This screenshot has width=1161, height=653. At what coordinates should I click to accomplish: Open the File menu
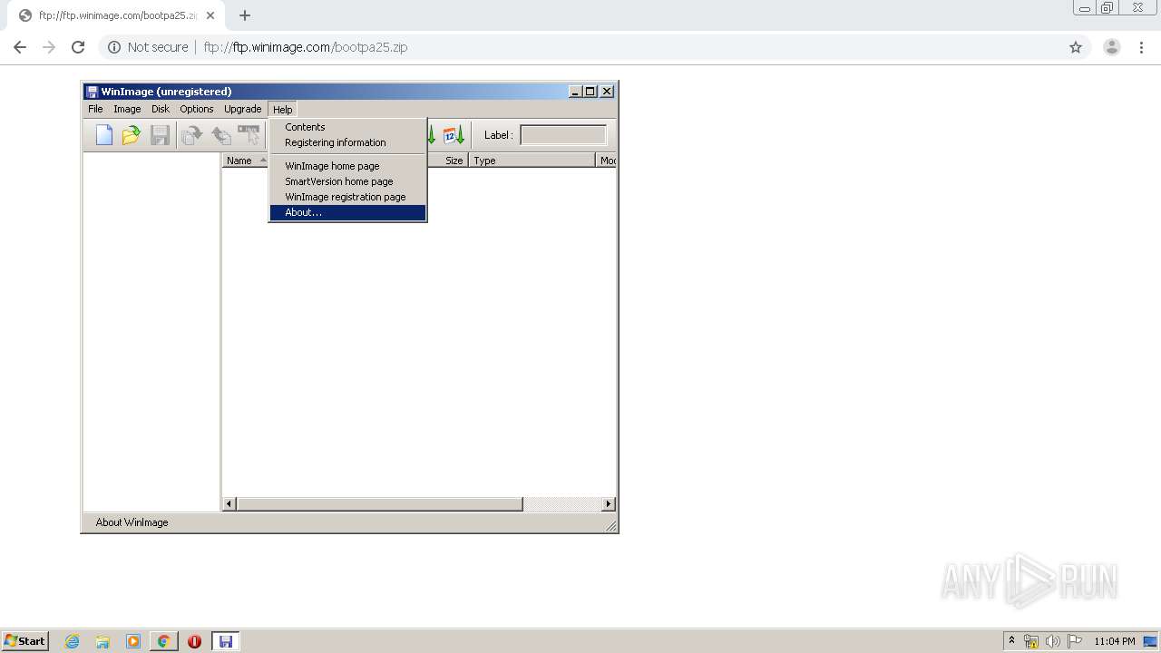(95, 109)
